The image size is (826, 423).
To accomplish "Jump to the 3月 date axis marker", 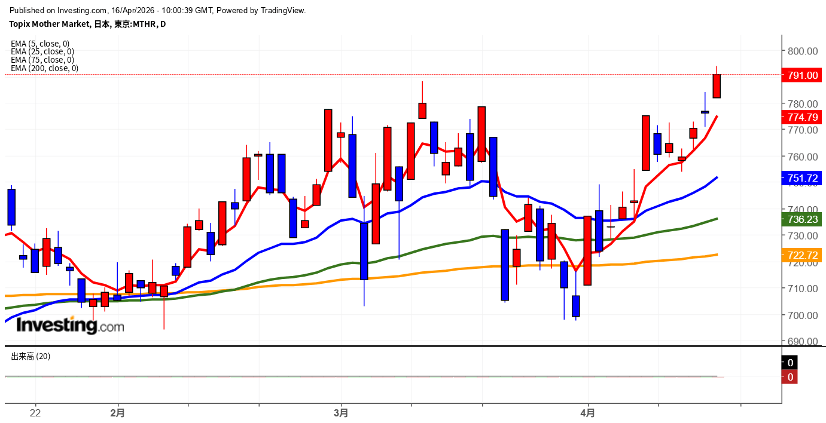I will click(x=341, y=413).
